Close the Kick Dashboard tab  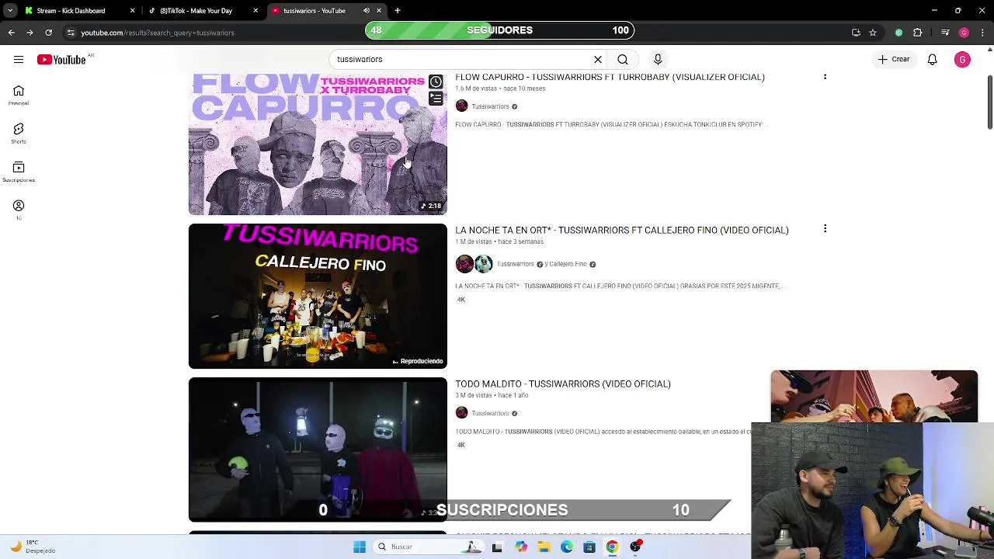132,11
